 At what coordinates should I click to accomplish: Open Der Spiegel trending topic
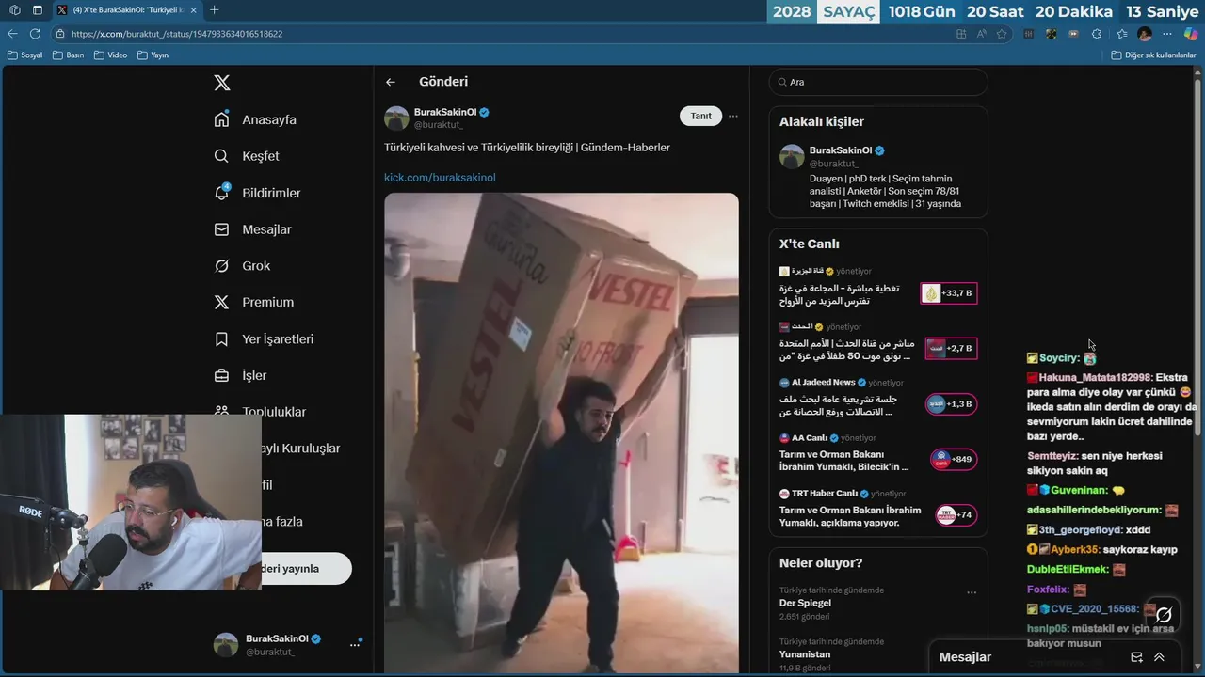pyautogui.click(x=805, y=603)
